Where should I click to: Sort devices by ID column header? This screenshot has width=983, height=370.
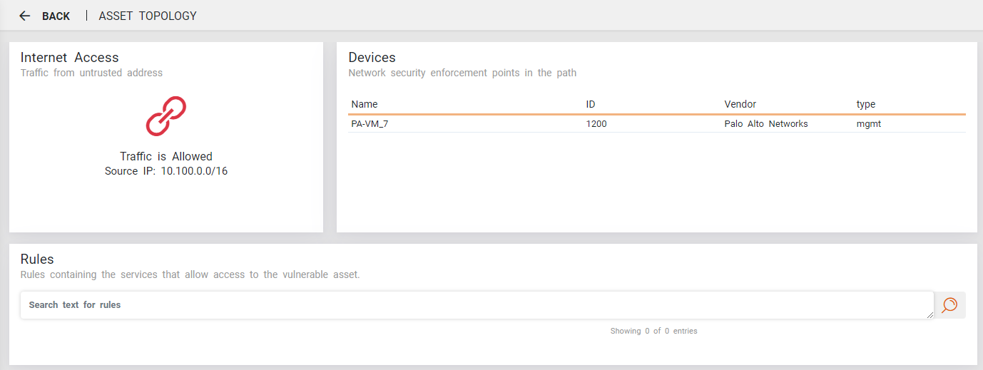coord(591,104)
